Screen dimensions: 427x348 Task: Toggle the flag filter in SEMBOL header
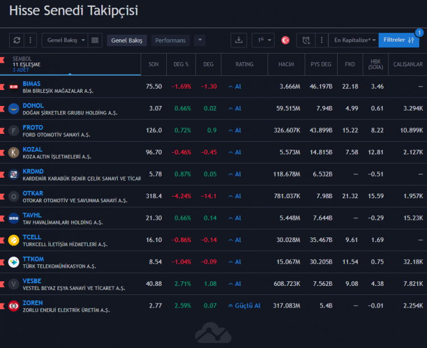[2, 60]
